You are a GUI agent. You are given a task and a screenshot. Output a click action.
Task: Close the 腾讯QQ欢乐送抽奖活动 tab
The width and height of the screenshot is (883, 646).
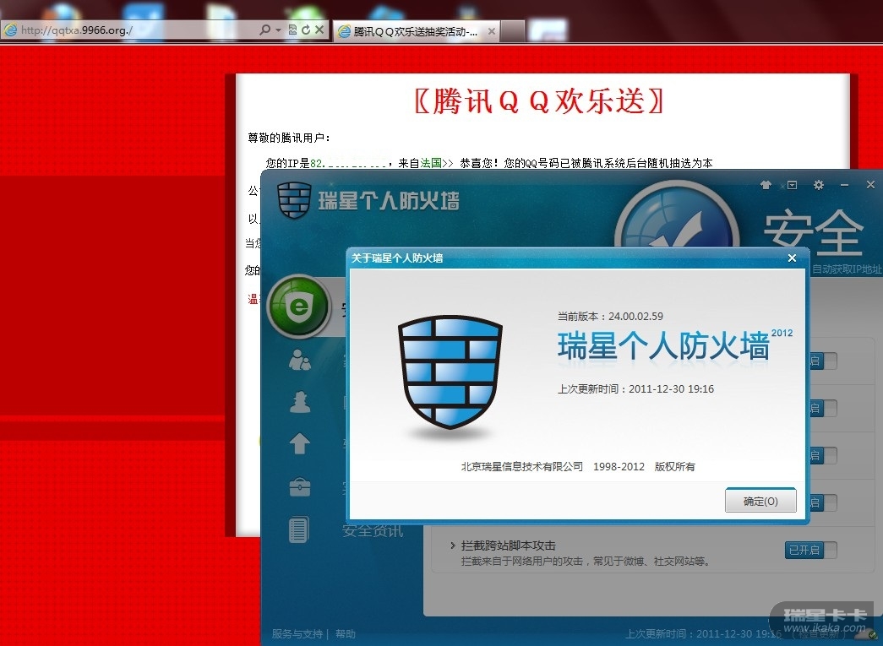492,31
